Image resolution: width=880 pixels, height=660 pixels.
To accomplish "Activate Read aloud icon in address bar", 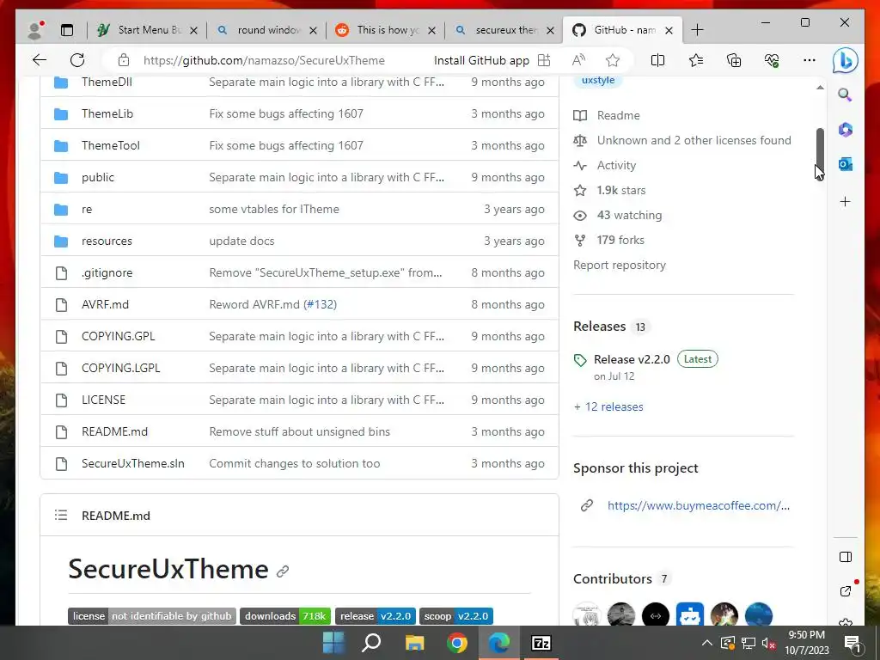I will pos(578,60).
